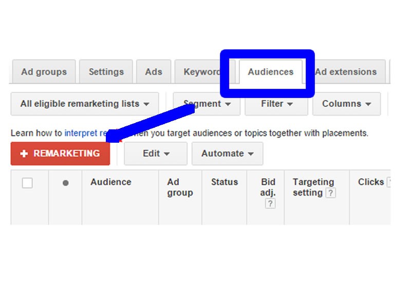Click the plus icon on REMARKETING button
The height and width of the screenshot is (308, 411).
point(24,153)
